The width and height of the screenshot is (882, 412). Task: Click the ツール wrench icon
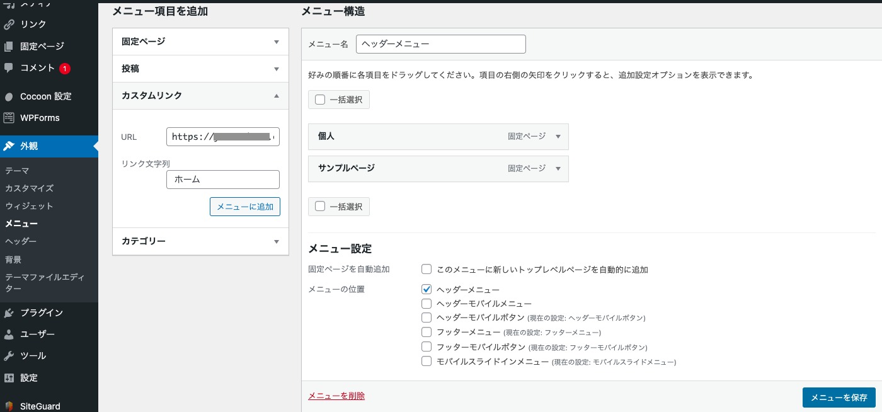(x=9, y=356)
